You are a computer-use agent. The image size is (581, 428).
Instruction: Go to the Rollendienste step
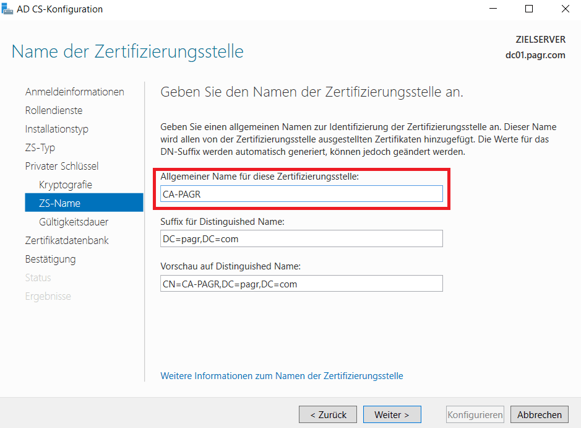(x=54, y=110)
